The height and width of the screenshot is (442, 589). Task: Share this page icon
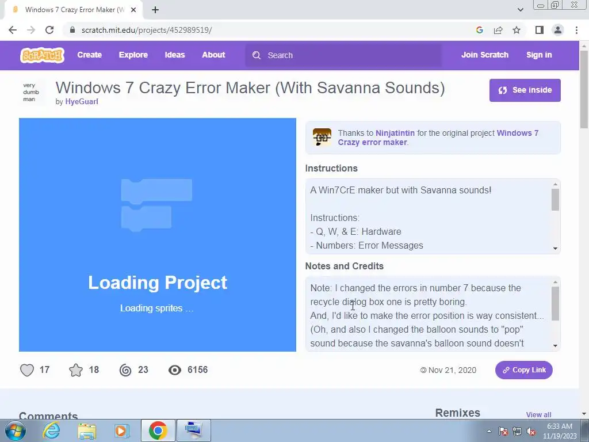tap(498, 30)
